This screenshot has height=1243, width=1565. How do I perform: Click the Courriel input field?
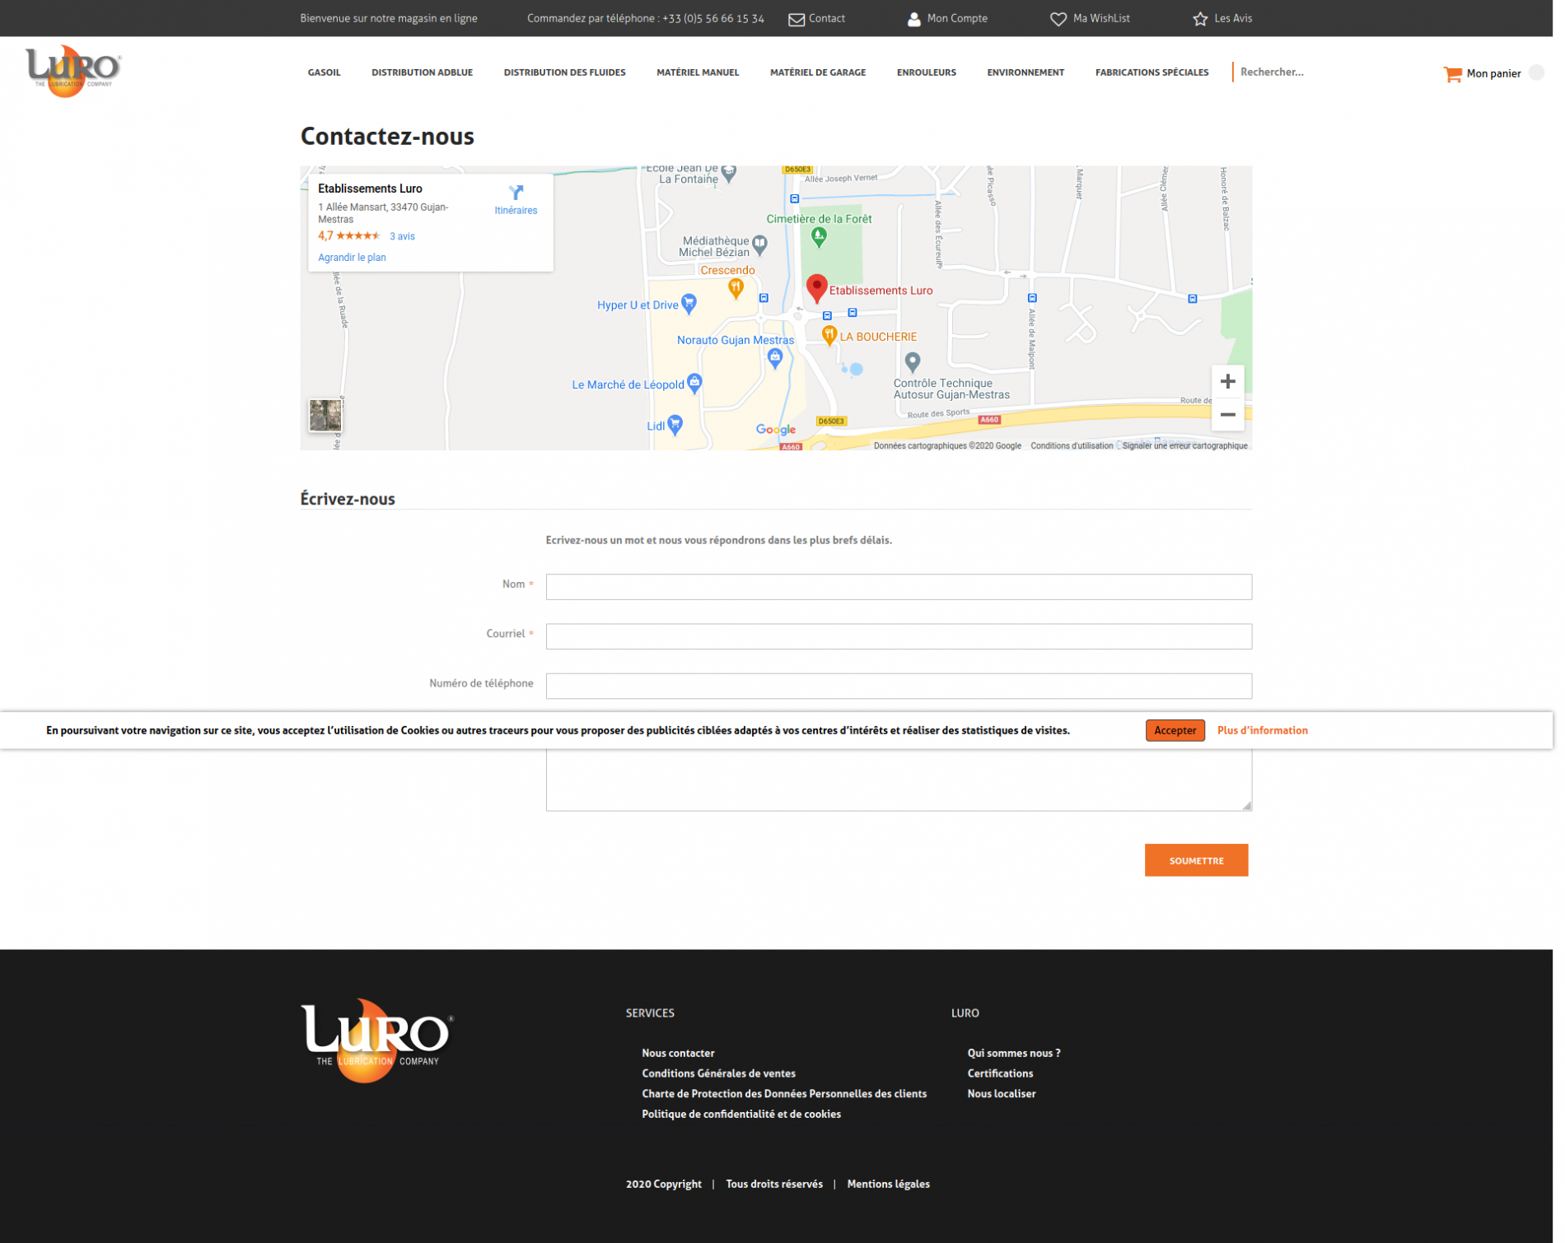(899, 636)
